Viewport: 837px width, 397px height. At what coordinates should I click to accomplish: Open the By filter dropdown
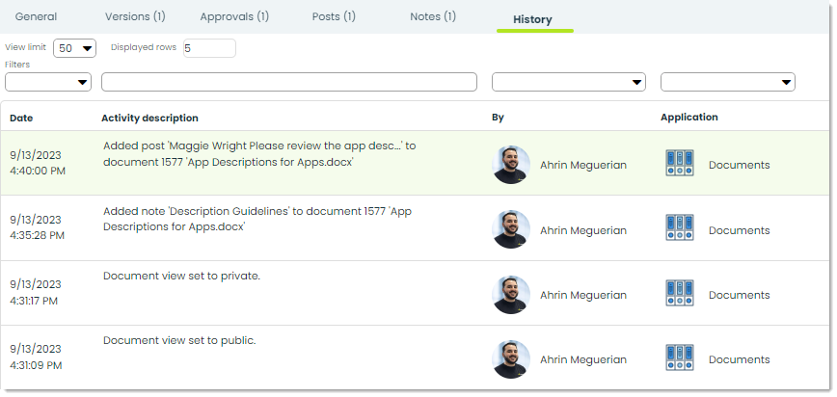[569, 82]
